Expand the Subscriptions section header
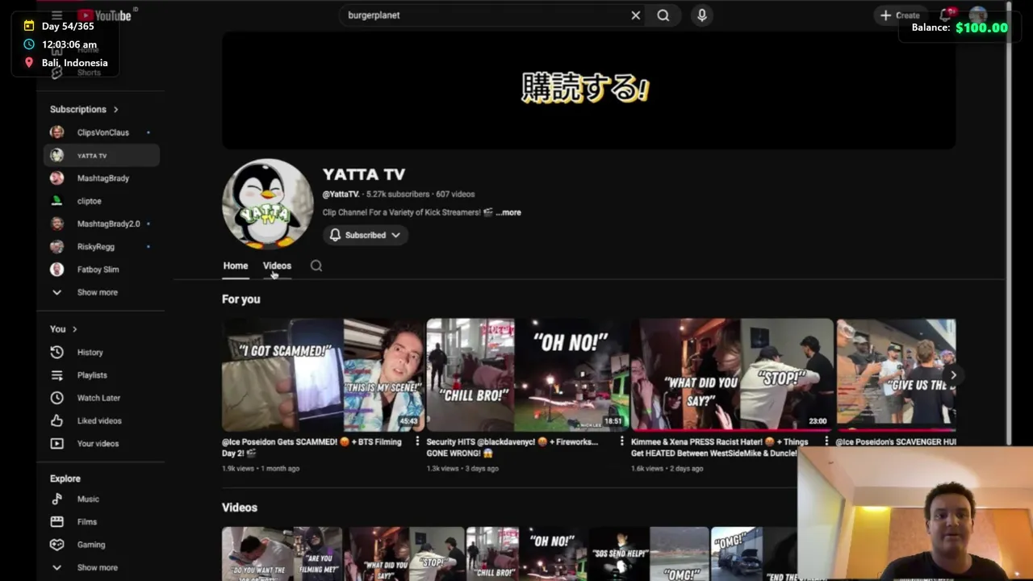Viewport: 1033px width, 581px height. [84, 109]
